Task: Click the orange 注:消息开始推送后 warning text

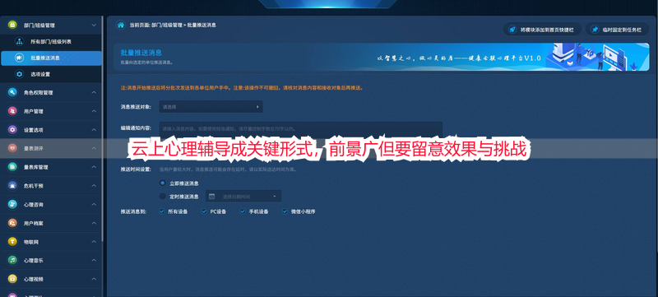Action: tap(242, 89)
